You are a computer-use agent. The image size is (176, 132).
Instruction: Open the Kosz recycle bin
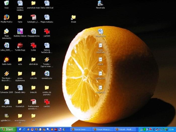7,3
